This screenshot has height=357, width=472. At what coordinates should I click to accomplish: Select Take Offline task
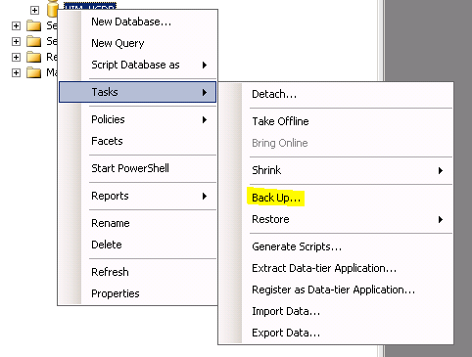(x=336, y=121)
